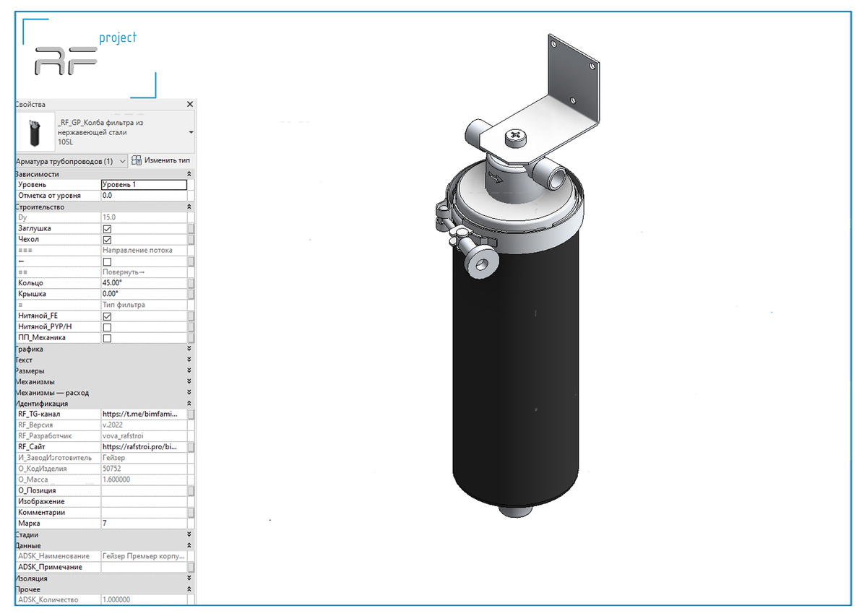Click associate-parameter button in RF_TG-канал row

click(x=191, y=415)
